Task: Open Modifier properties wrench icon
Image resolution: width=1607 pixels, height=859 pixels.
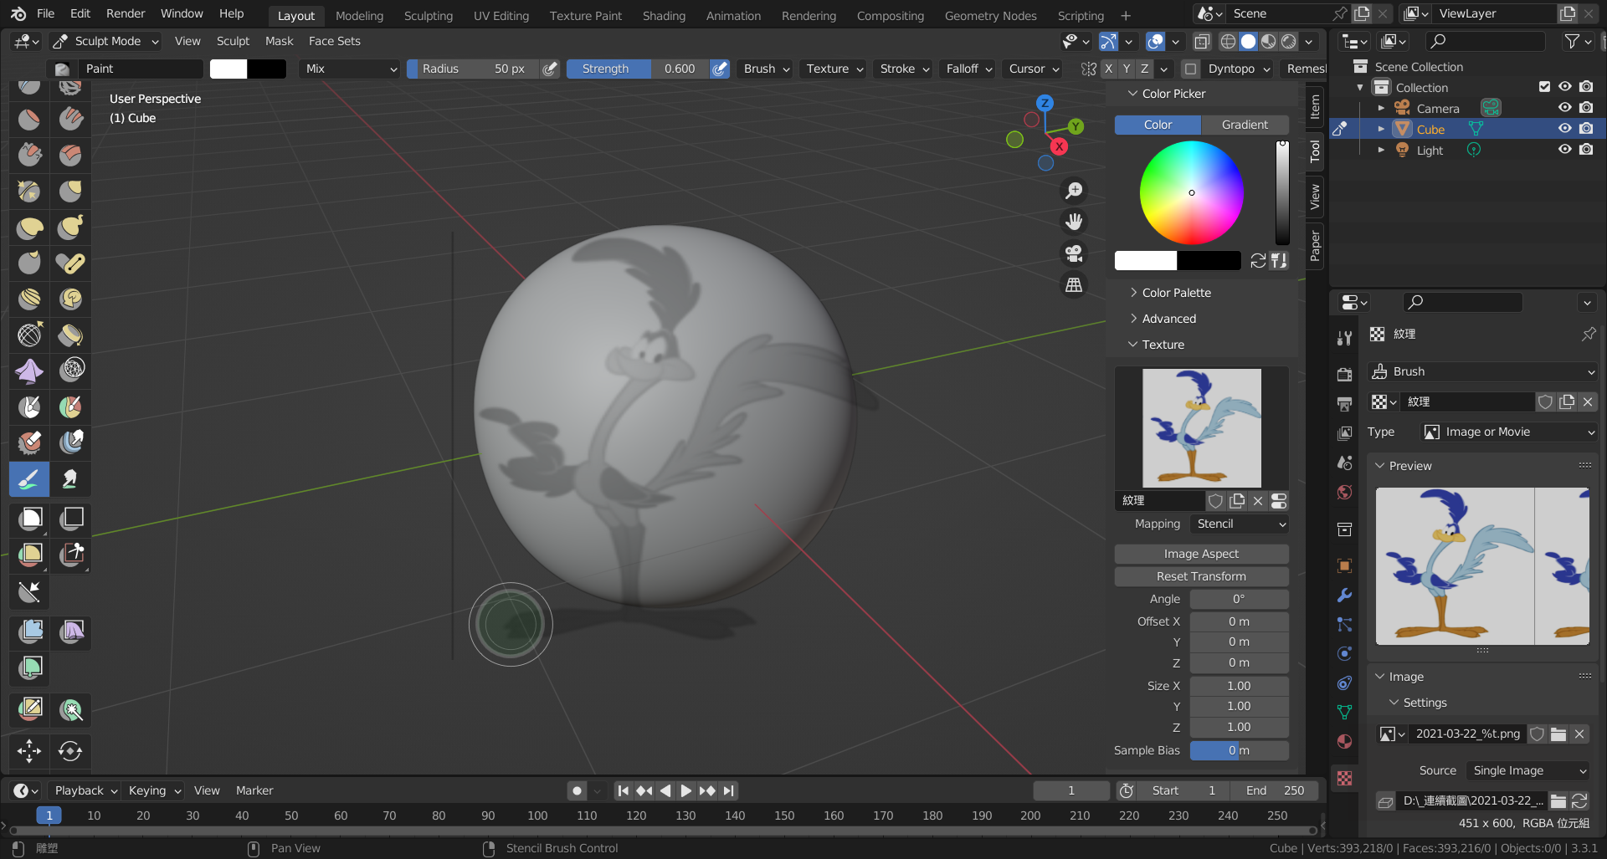Action: coord(1344,596)
